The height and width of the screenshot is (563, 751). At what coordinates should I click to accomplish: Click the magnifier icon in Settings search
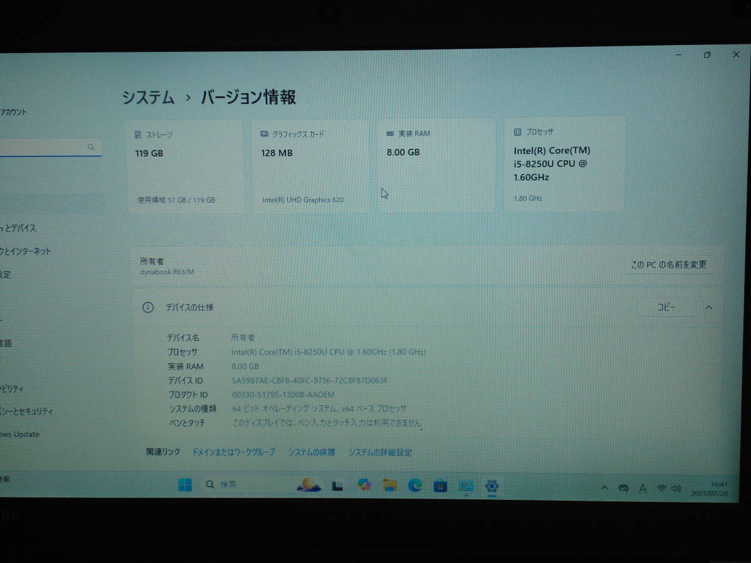[91, 148]
